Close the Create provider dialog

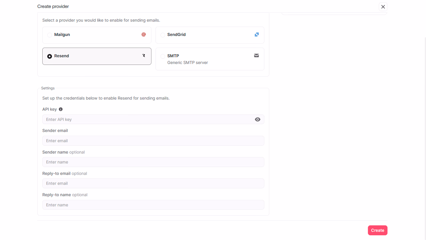pos(383,7)
